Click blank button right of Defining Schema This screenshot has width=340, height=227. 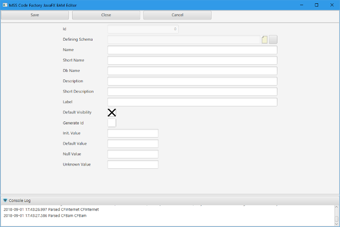(x=273, y=40)
